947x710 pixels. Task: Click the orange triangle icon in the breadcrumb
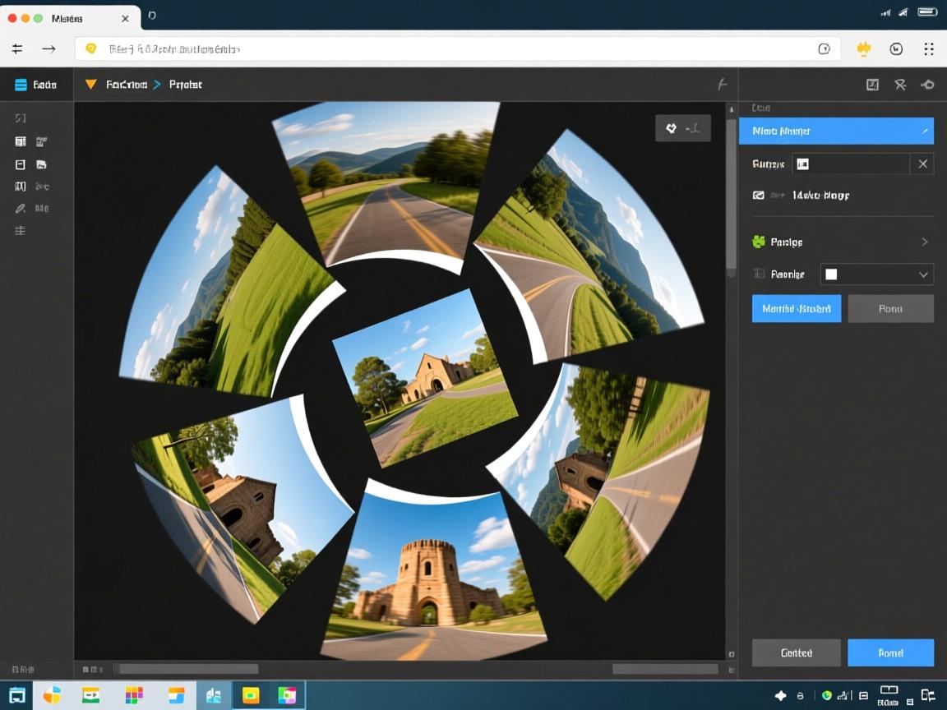[x=91, y=85]
